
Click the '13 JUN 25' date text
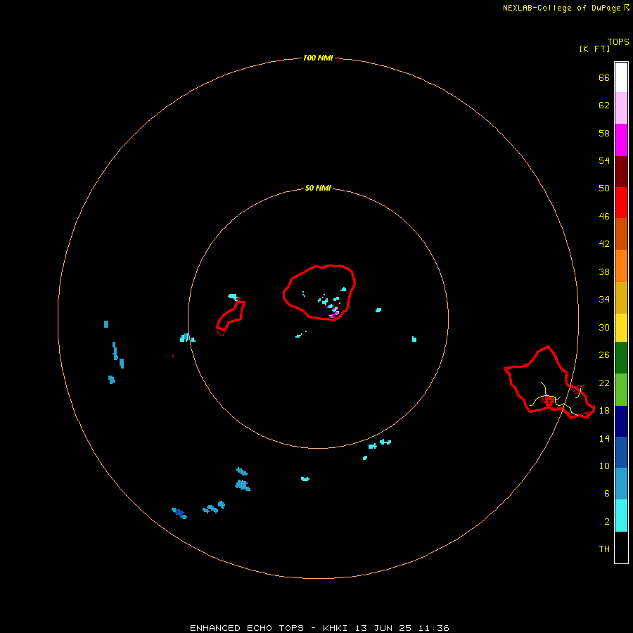coord(383,628)
